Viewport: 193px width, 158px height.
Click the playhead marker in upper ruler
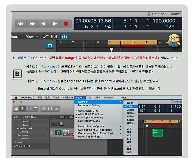[112, 49]
